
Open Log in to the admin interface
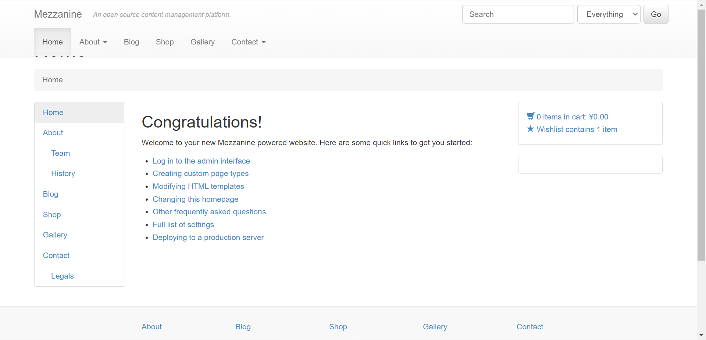201,161
